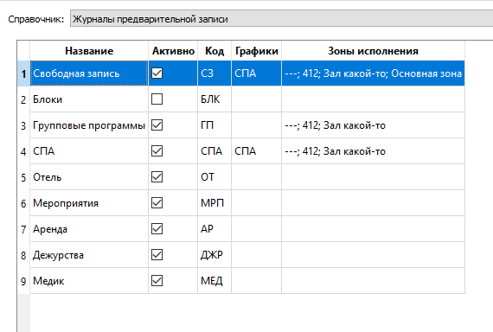493x332 pixels.
Task: Toggle Активно checkbox for Дежурства
Action: click(157, 255)
